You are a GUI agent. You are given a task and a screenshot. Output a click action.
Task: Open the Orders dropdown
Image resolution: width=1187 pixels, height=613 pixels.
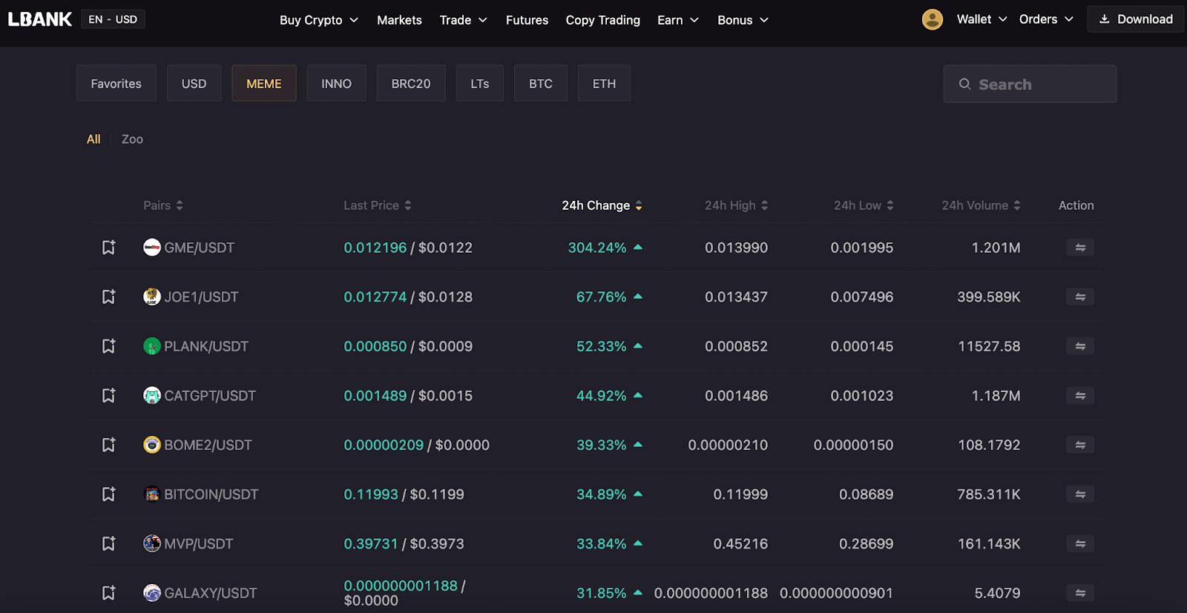pos(1046,19)
